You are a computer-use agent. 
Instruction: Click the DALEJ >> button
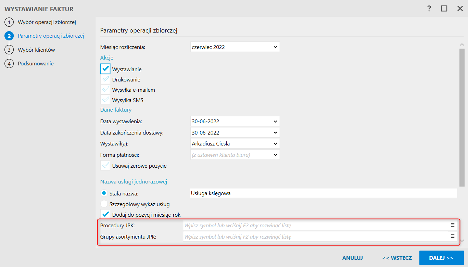point(441,258)
